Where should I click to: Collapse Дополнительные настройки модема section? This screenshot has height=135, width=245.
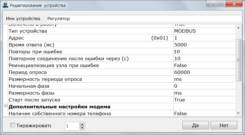pos(6,106)
